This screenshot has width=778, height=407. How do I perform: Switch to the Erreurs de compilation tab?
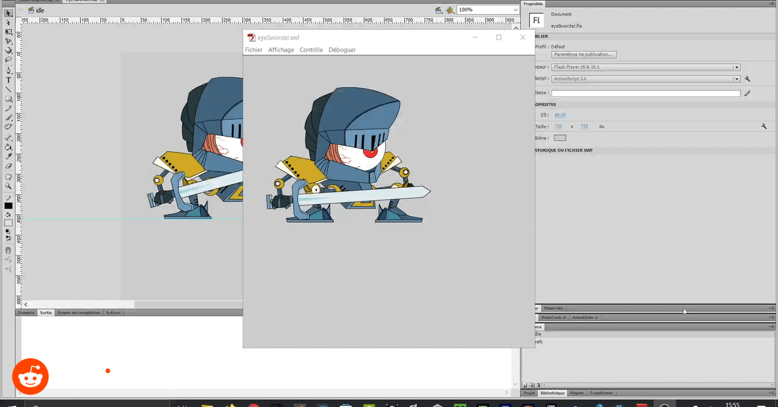pyautogui.click(x=78, y=313)
